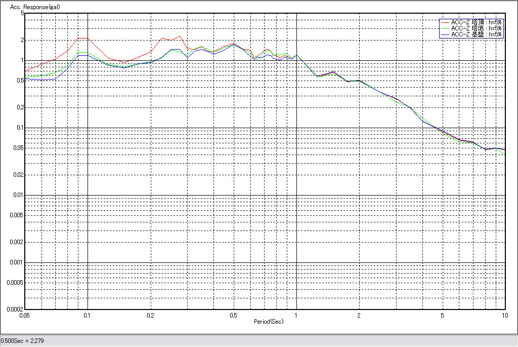Screen dimensions: 518x347
Task: Click the curves' right end at period 10
Action: pyautogui.click(x=504, y=151)
